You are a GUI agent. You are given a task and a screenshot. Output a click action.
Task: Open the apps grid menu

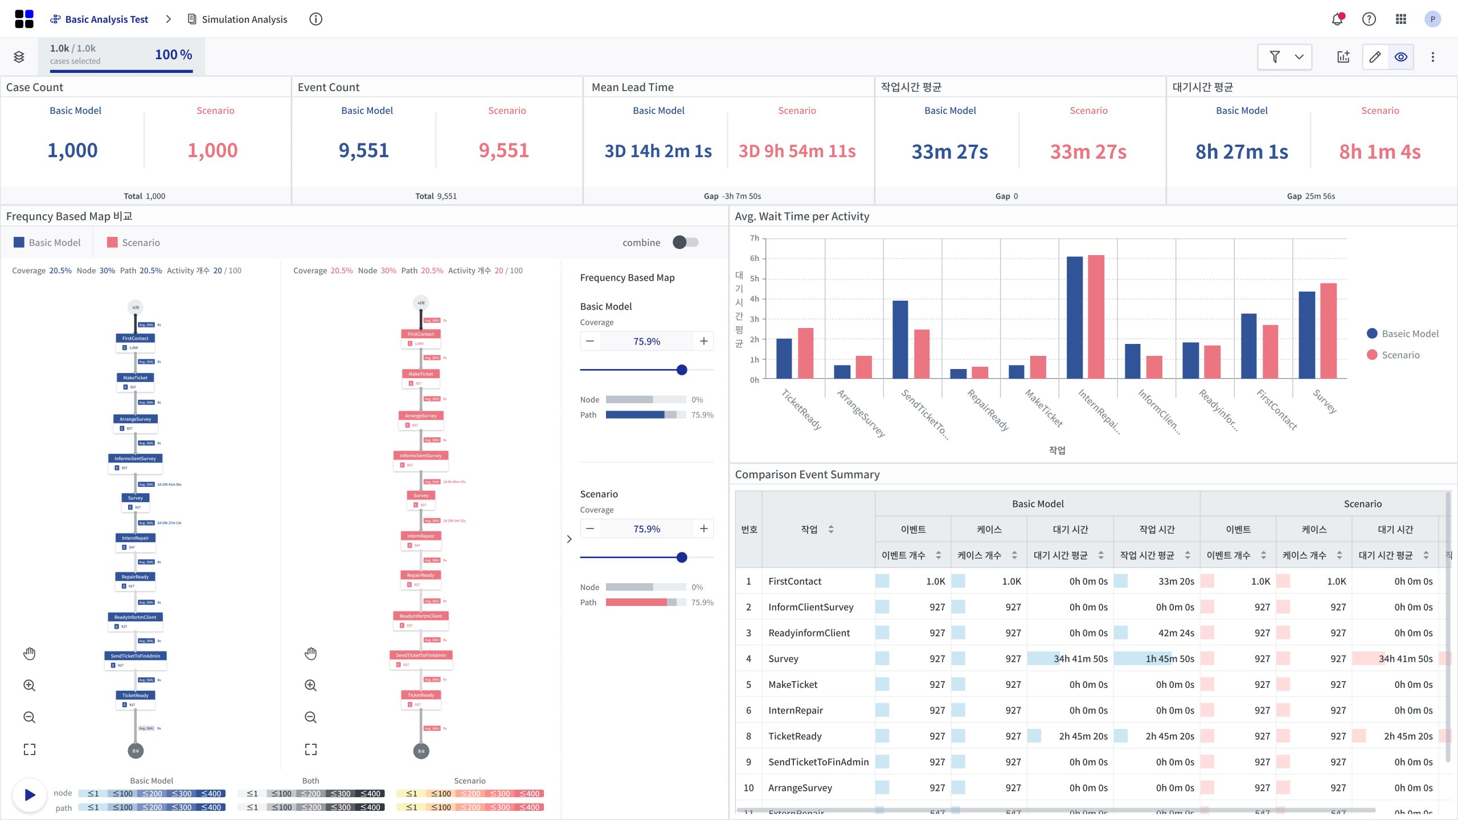click(1401, 19)
